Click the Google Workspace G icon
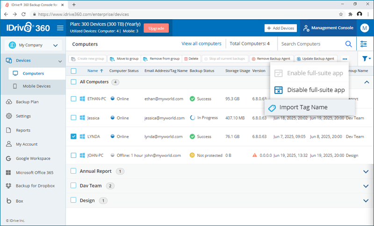374x226 pixels. (8, 158)
